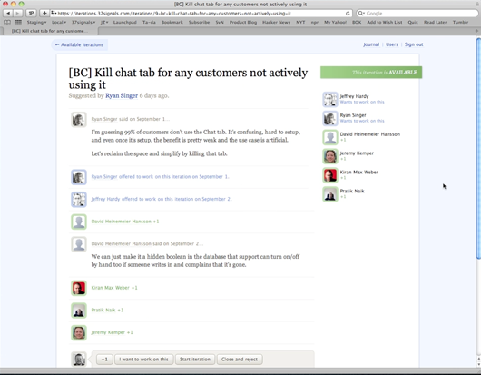
Task: Open the Ryan Singer author link
Action: click(122, 95)
